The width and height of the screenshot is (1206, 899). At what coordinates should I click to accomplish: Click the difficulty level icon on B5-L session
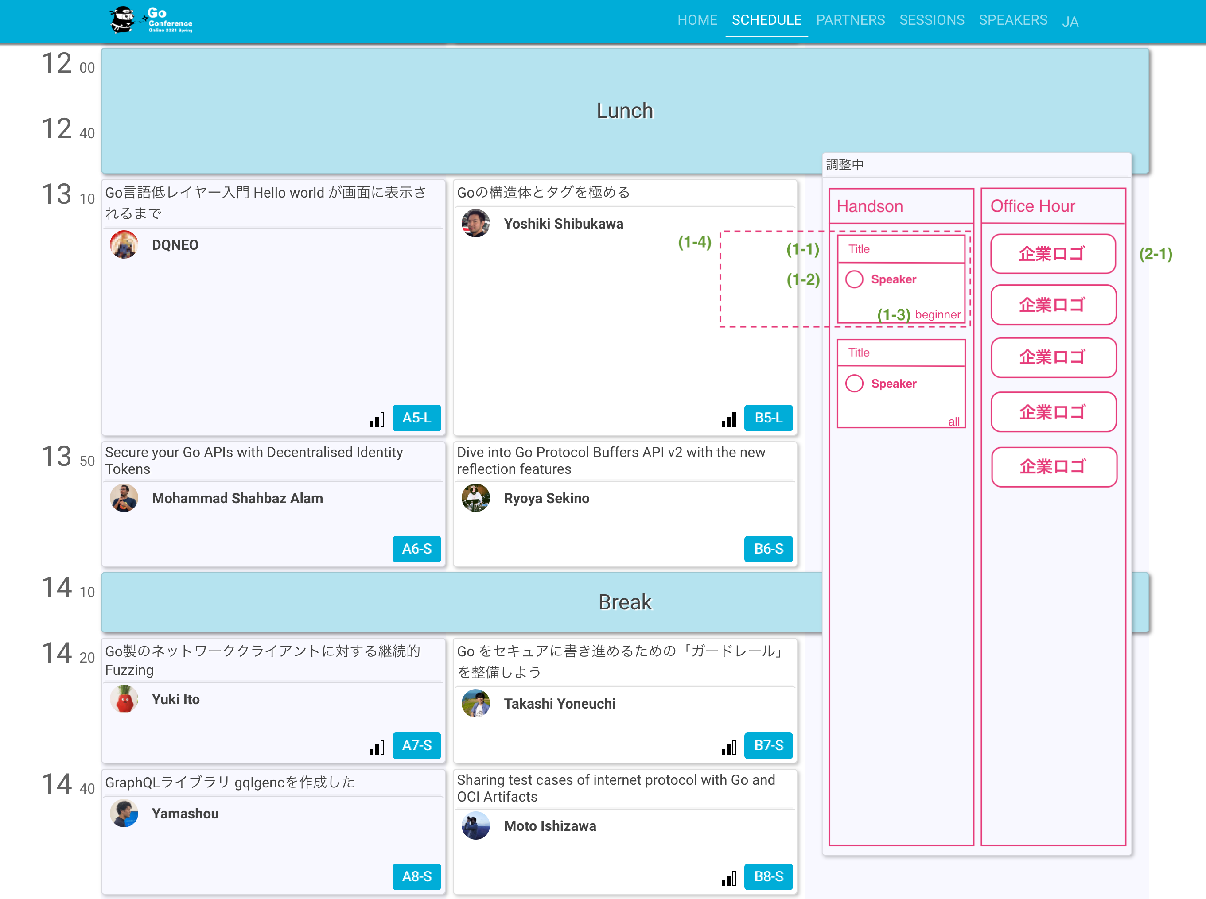click(x=728, y=418)
